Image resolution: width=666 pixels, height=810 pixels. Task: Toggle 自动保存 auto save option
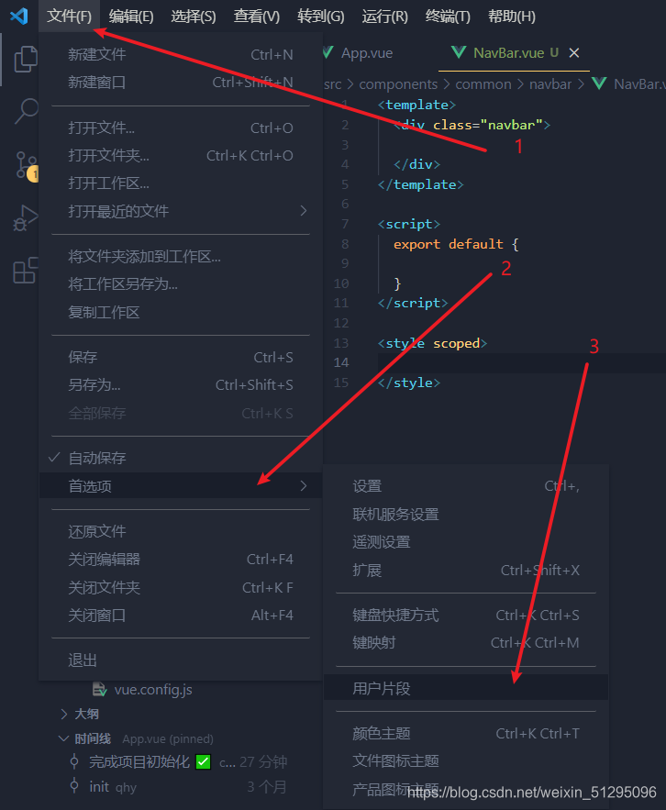pyautogui.click(x=181, y=458)
